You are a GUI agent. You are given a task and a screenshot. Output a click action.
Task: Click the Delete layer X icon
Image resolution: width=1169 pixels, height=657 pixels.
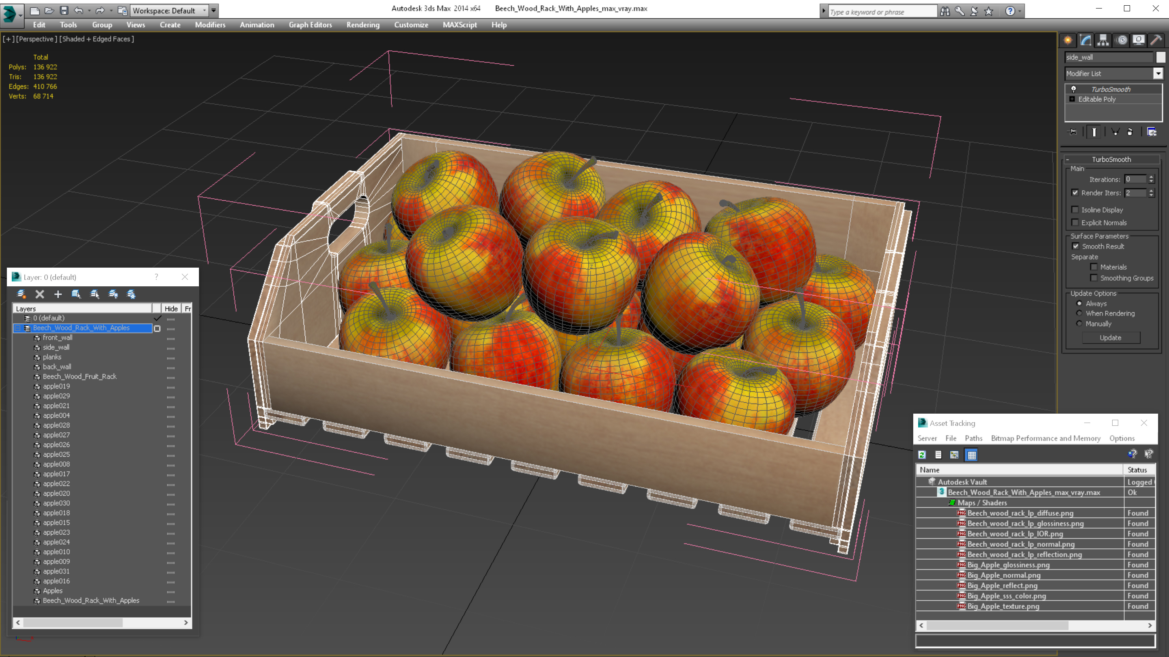[x=40, y=294]
